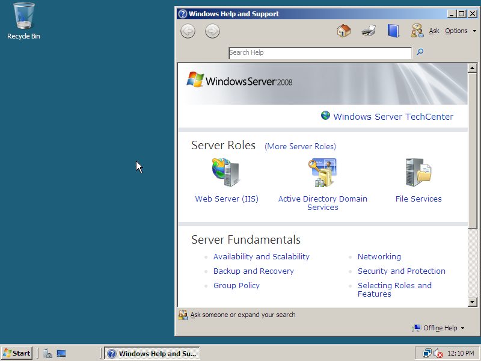Open Browse Help book icon
The height and width of the screenshot is (361, 481).
tap(393, 31)
